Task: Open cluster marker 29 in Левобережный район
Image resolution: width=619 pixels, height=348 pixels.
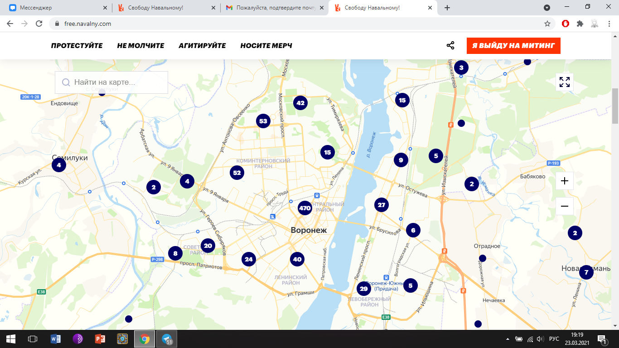Action: click(363, 289)
